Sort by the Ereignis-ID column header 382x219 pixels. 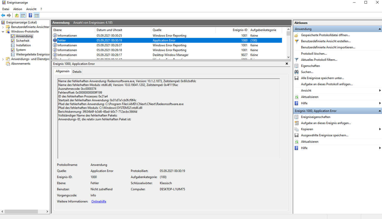[x=232, y=30]
